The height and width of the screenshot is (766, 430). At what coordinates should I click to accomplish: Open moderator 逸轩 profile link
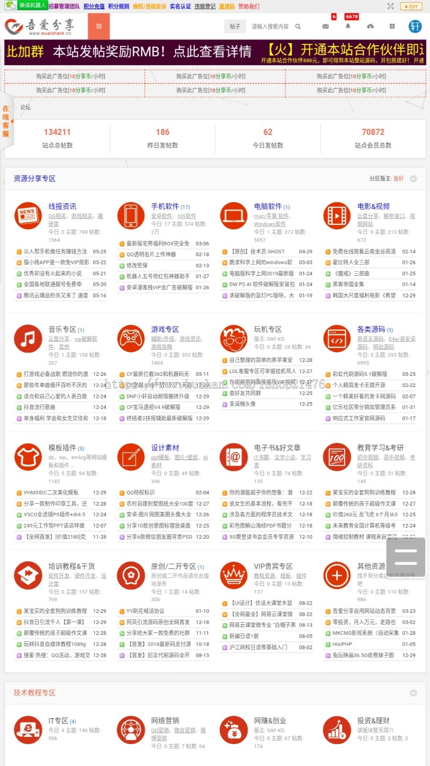pos(398,179)
